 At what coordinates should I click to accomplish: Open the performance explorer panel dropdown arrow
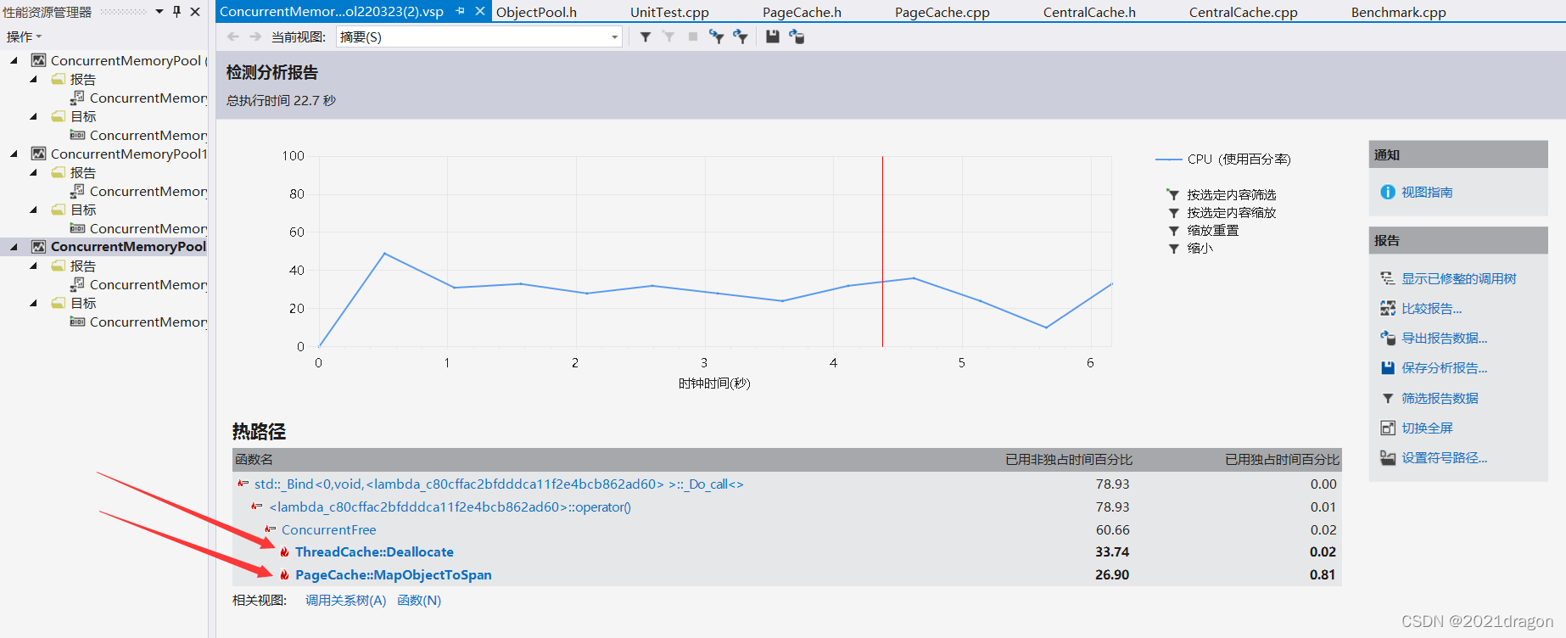159,12
